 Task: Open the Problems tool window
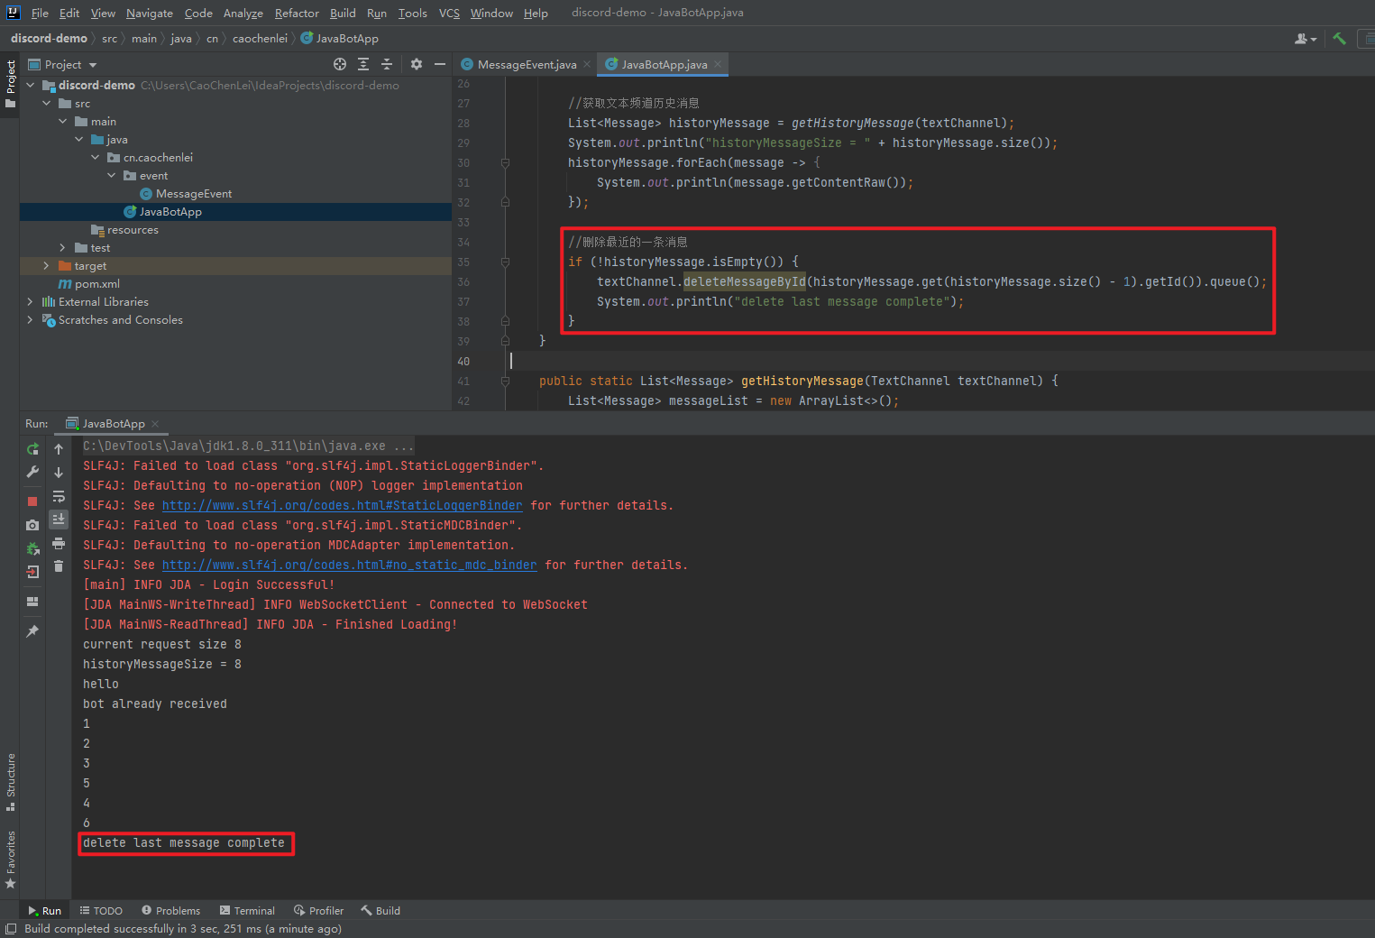coord(171,911)
